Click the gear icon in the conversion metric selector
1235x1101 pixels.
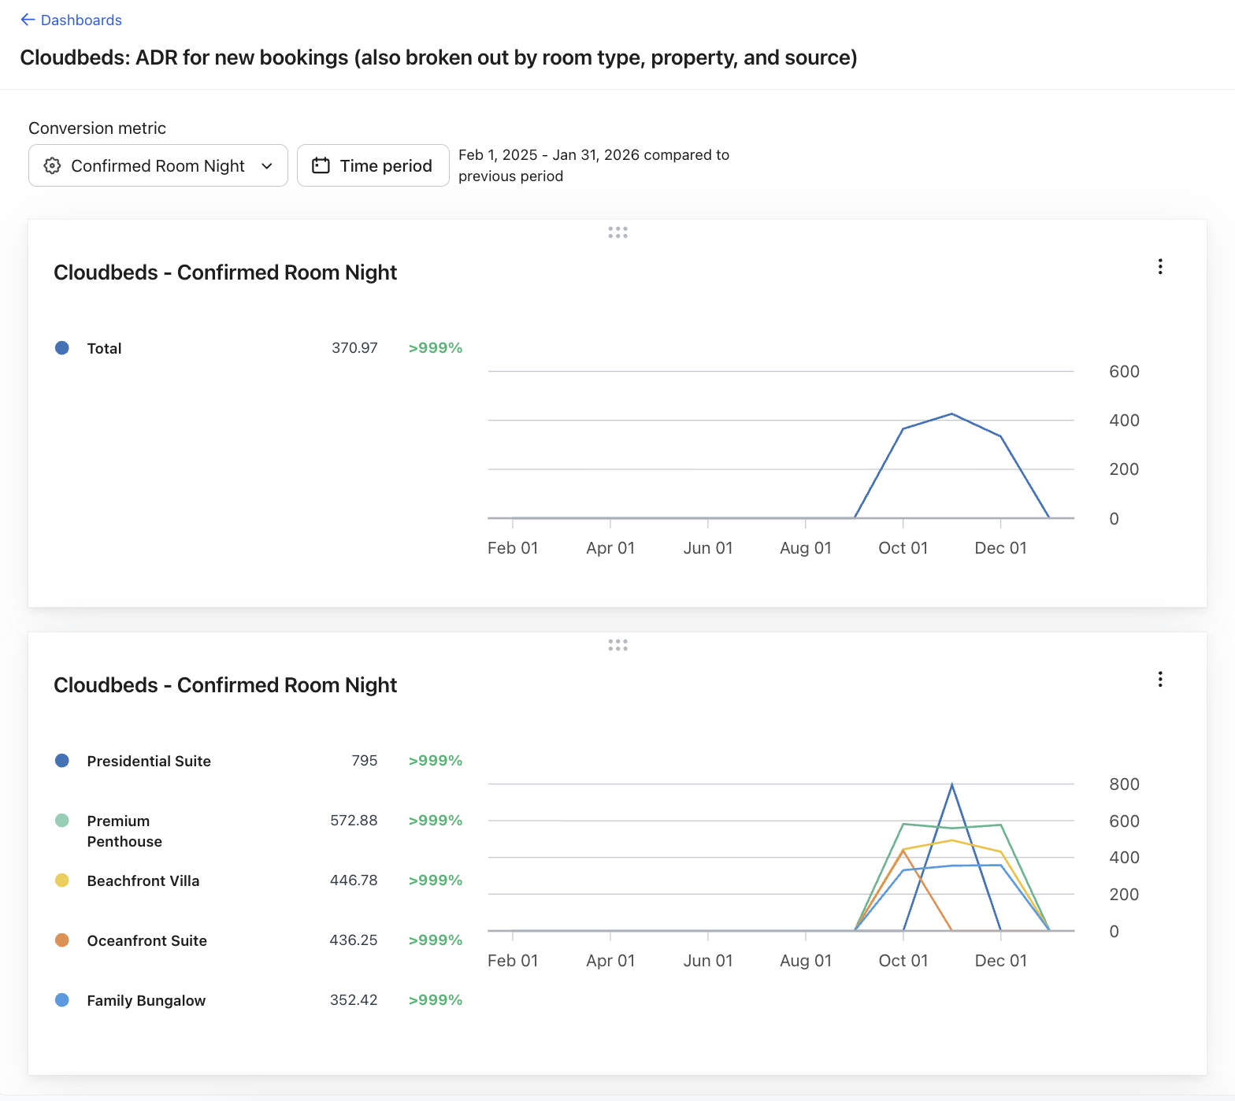(52, 165)
